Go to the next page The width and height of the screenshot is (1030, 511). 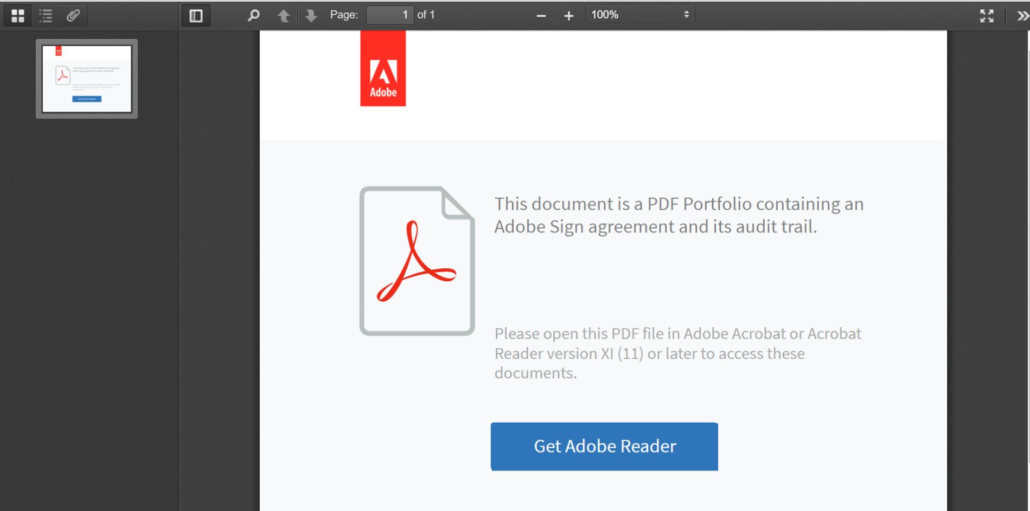pyautogui.click(x=310, y=15)
